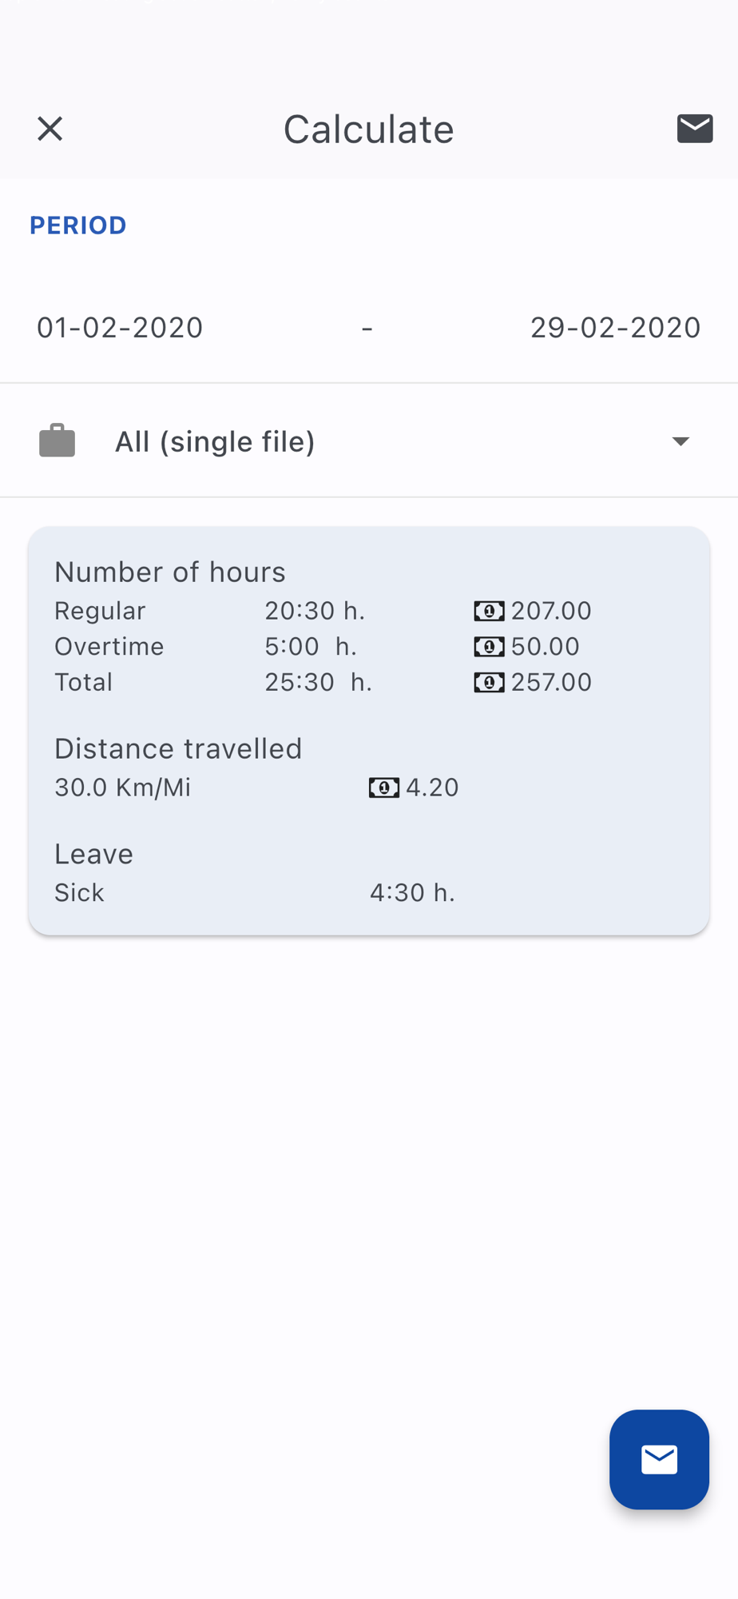738x1599 pixels.
Task: Tap the money icon beside 207.00
Action: click(489, 612)
